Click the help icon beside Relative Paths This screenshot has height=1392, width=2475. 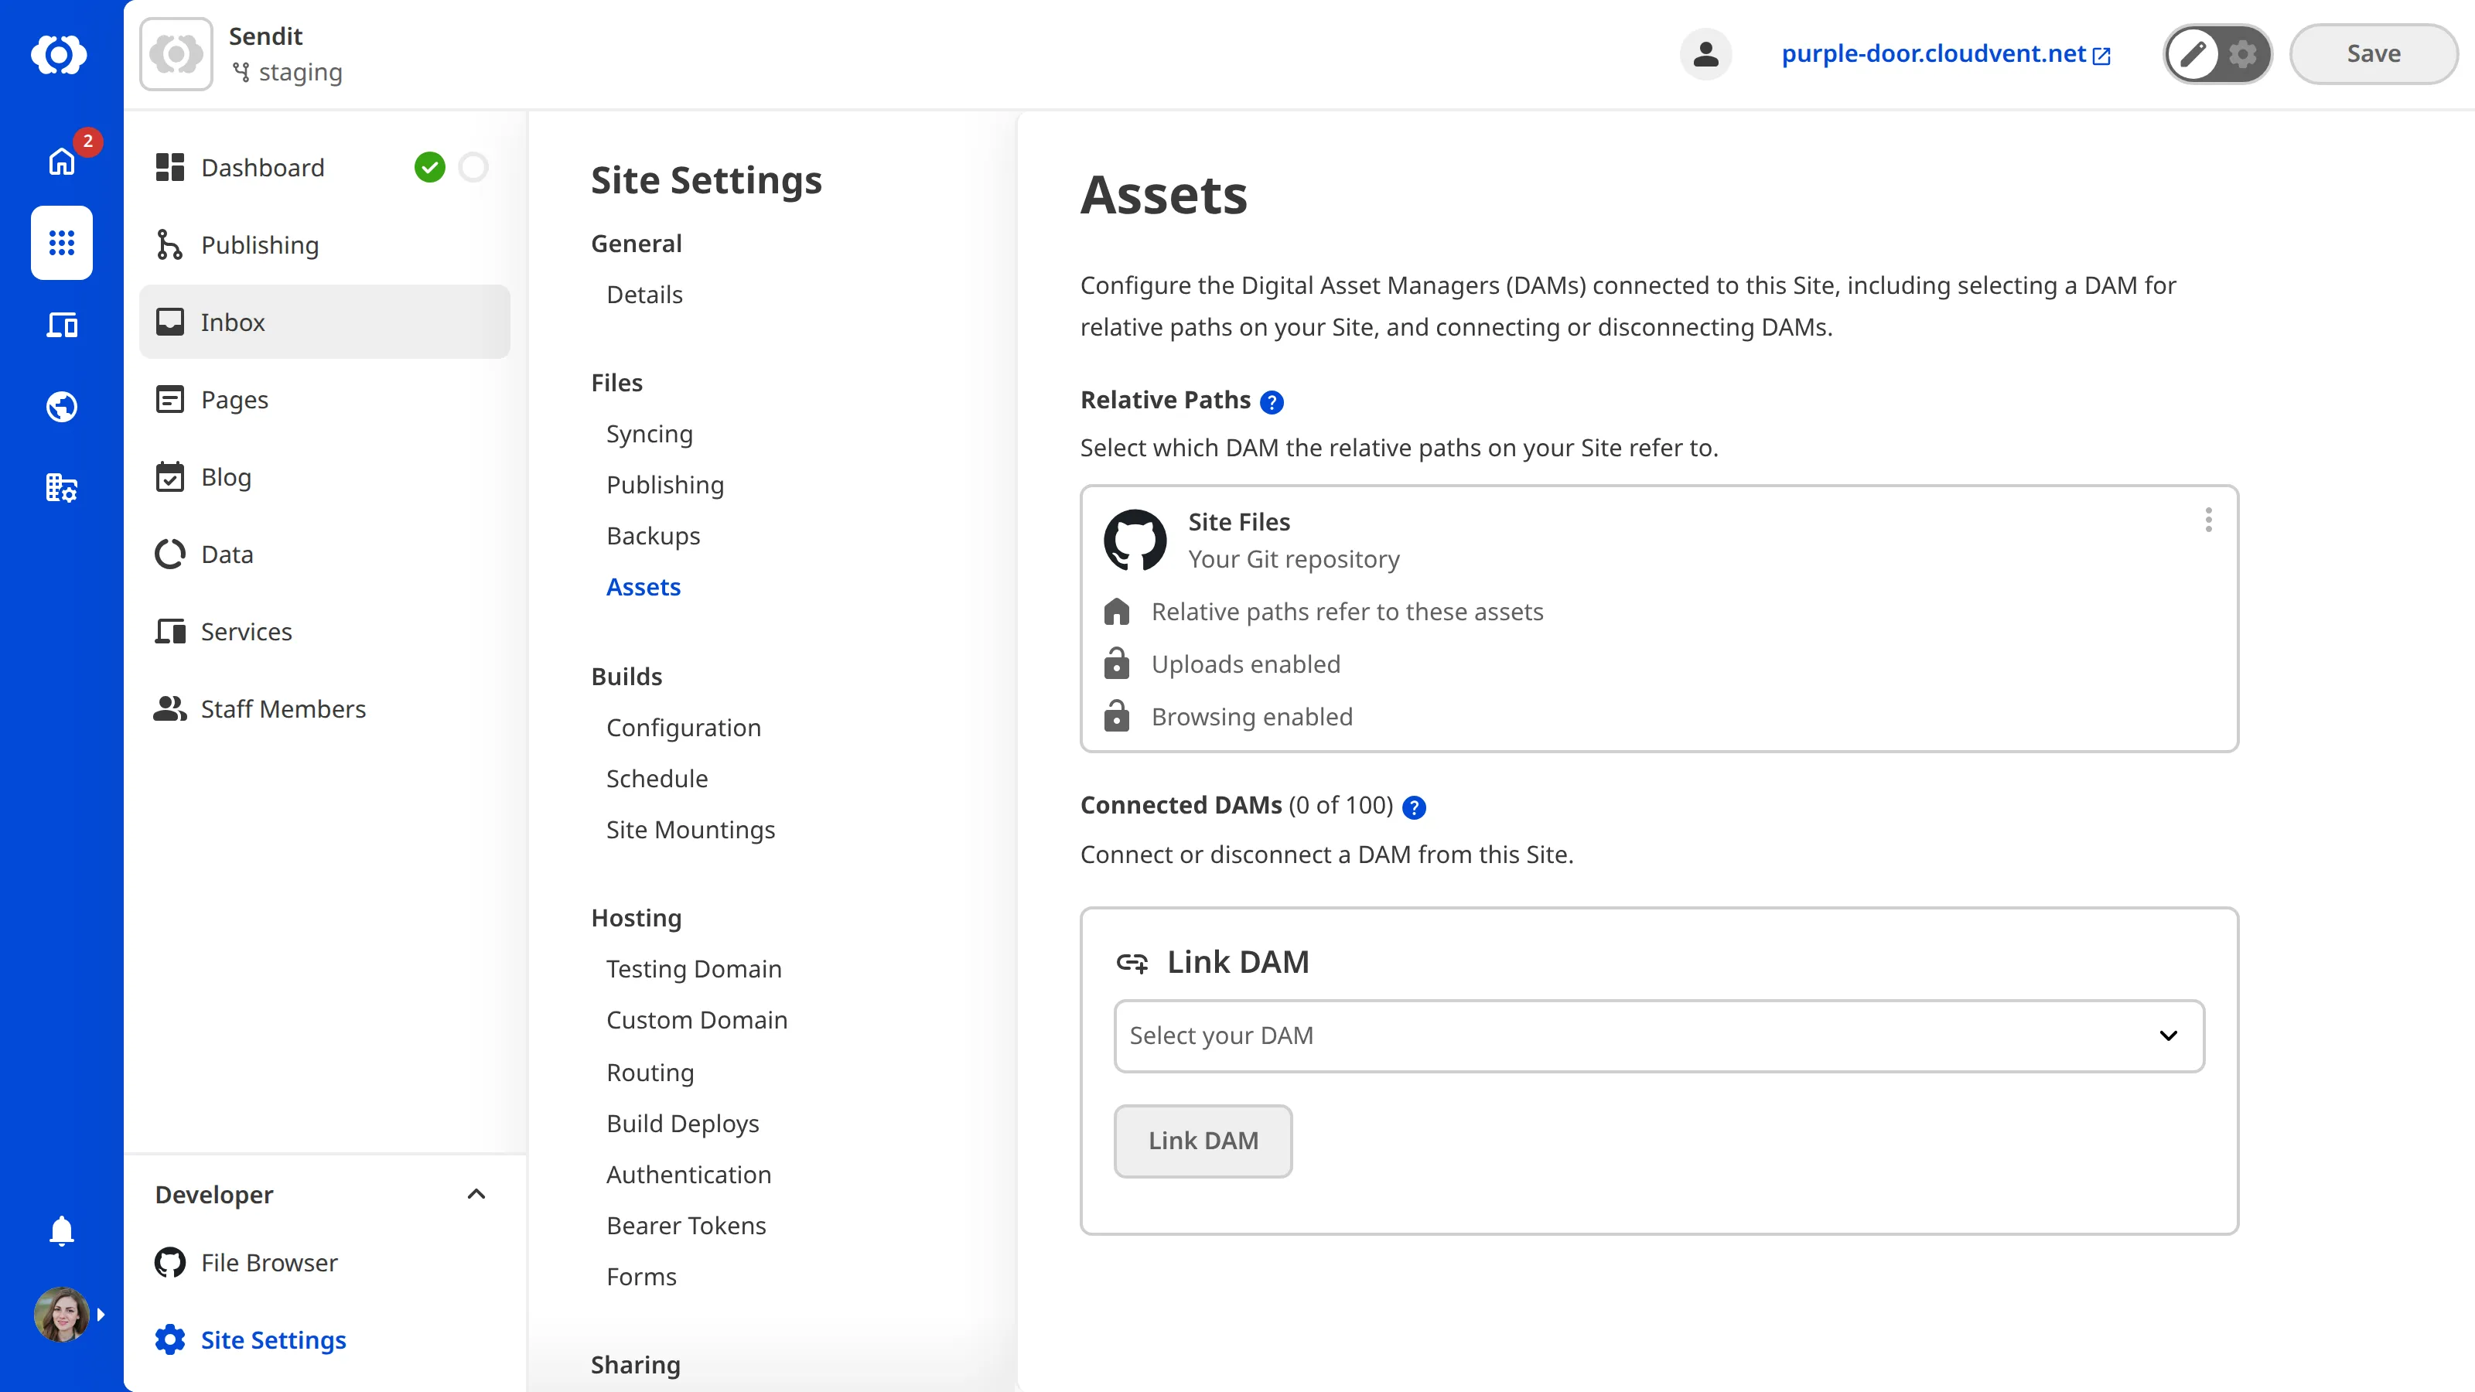coord(1272,401)
